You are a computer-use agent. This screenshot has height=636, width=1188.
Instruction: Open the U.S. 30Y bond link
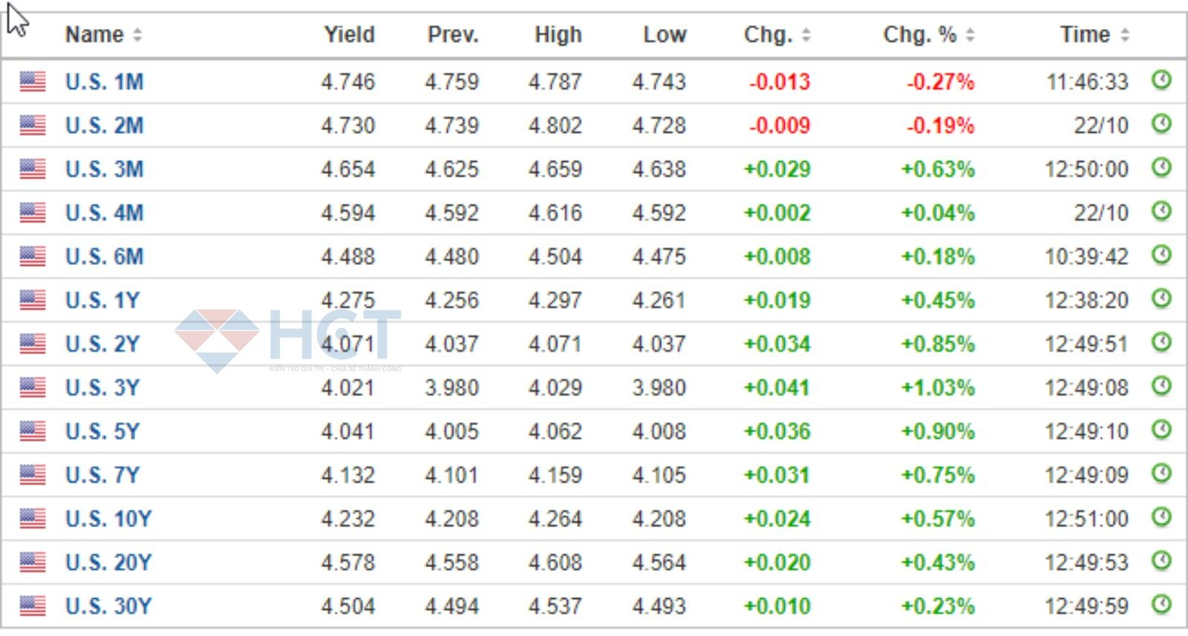click(108, 606)
